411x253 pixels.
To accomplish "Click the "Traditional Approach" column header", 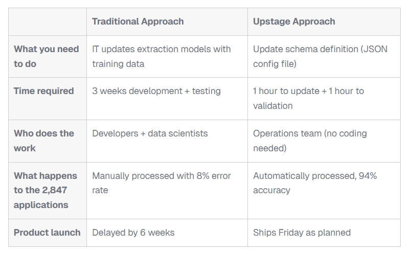I will click(138, 21).
